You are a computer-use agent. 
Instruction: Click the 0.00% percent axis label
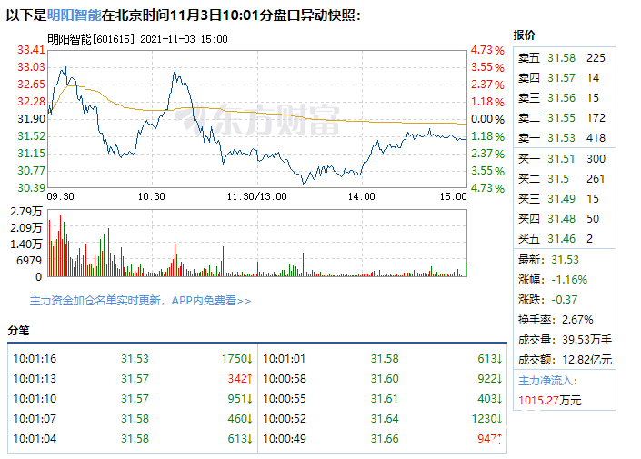487,119
